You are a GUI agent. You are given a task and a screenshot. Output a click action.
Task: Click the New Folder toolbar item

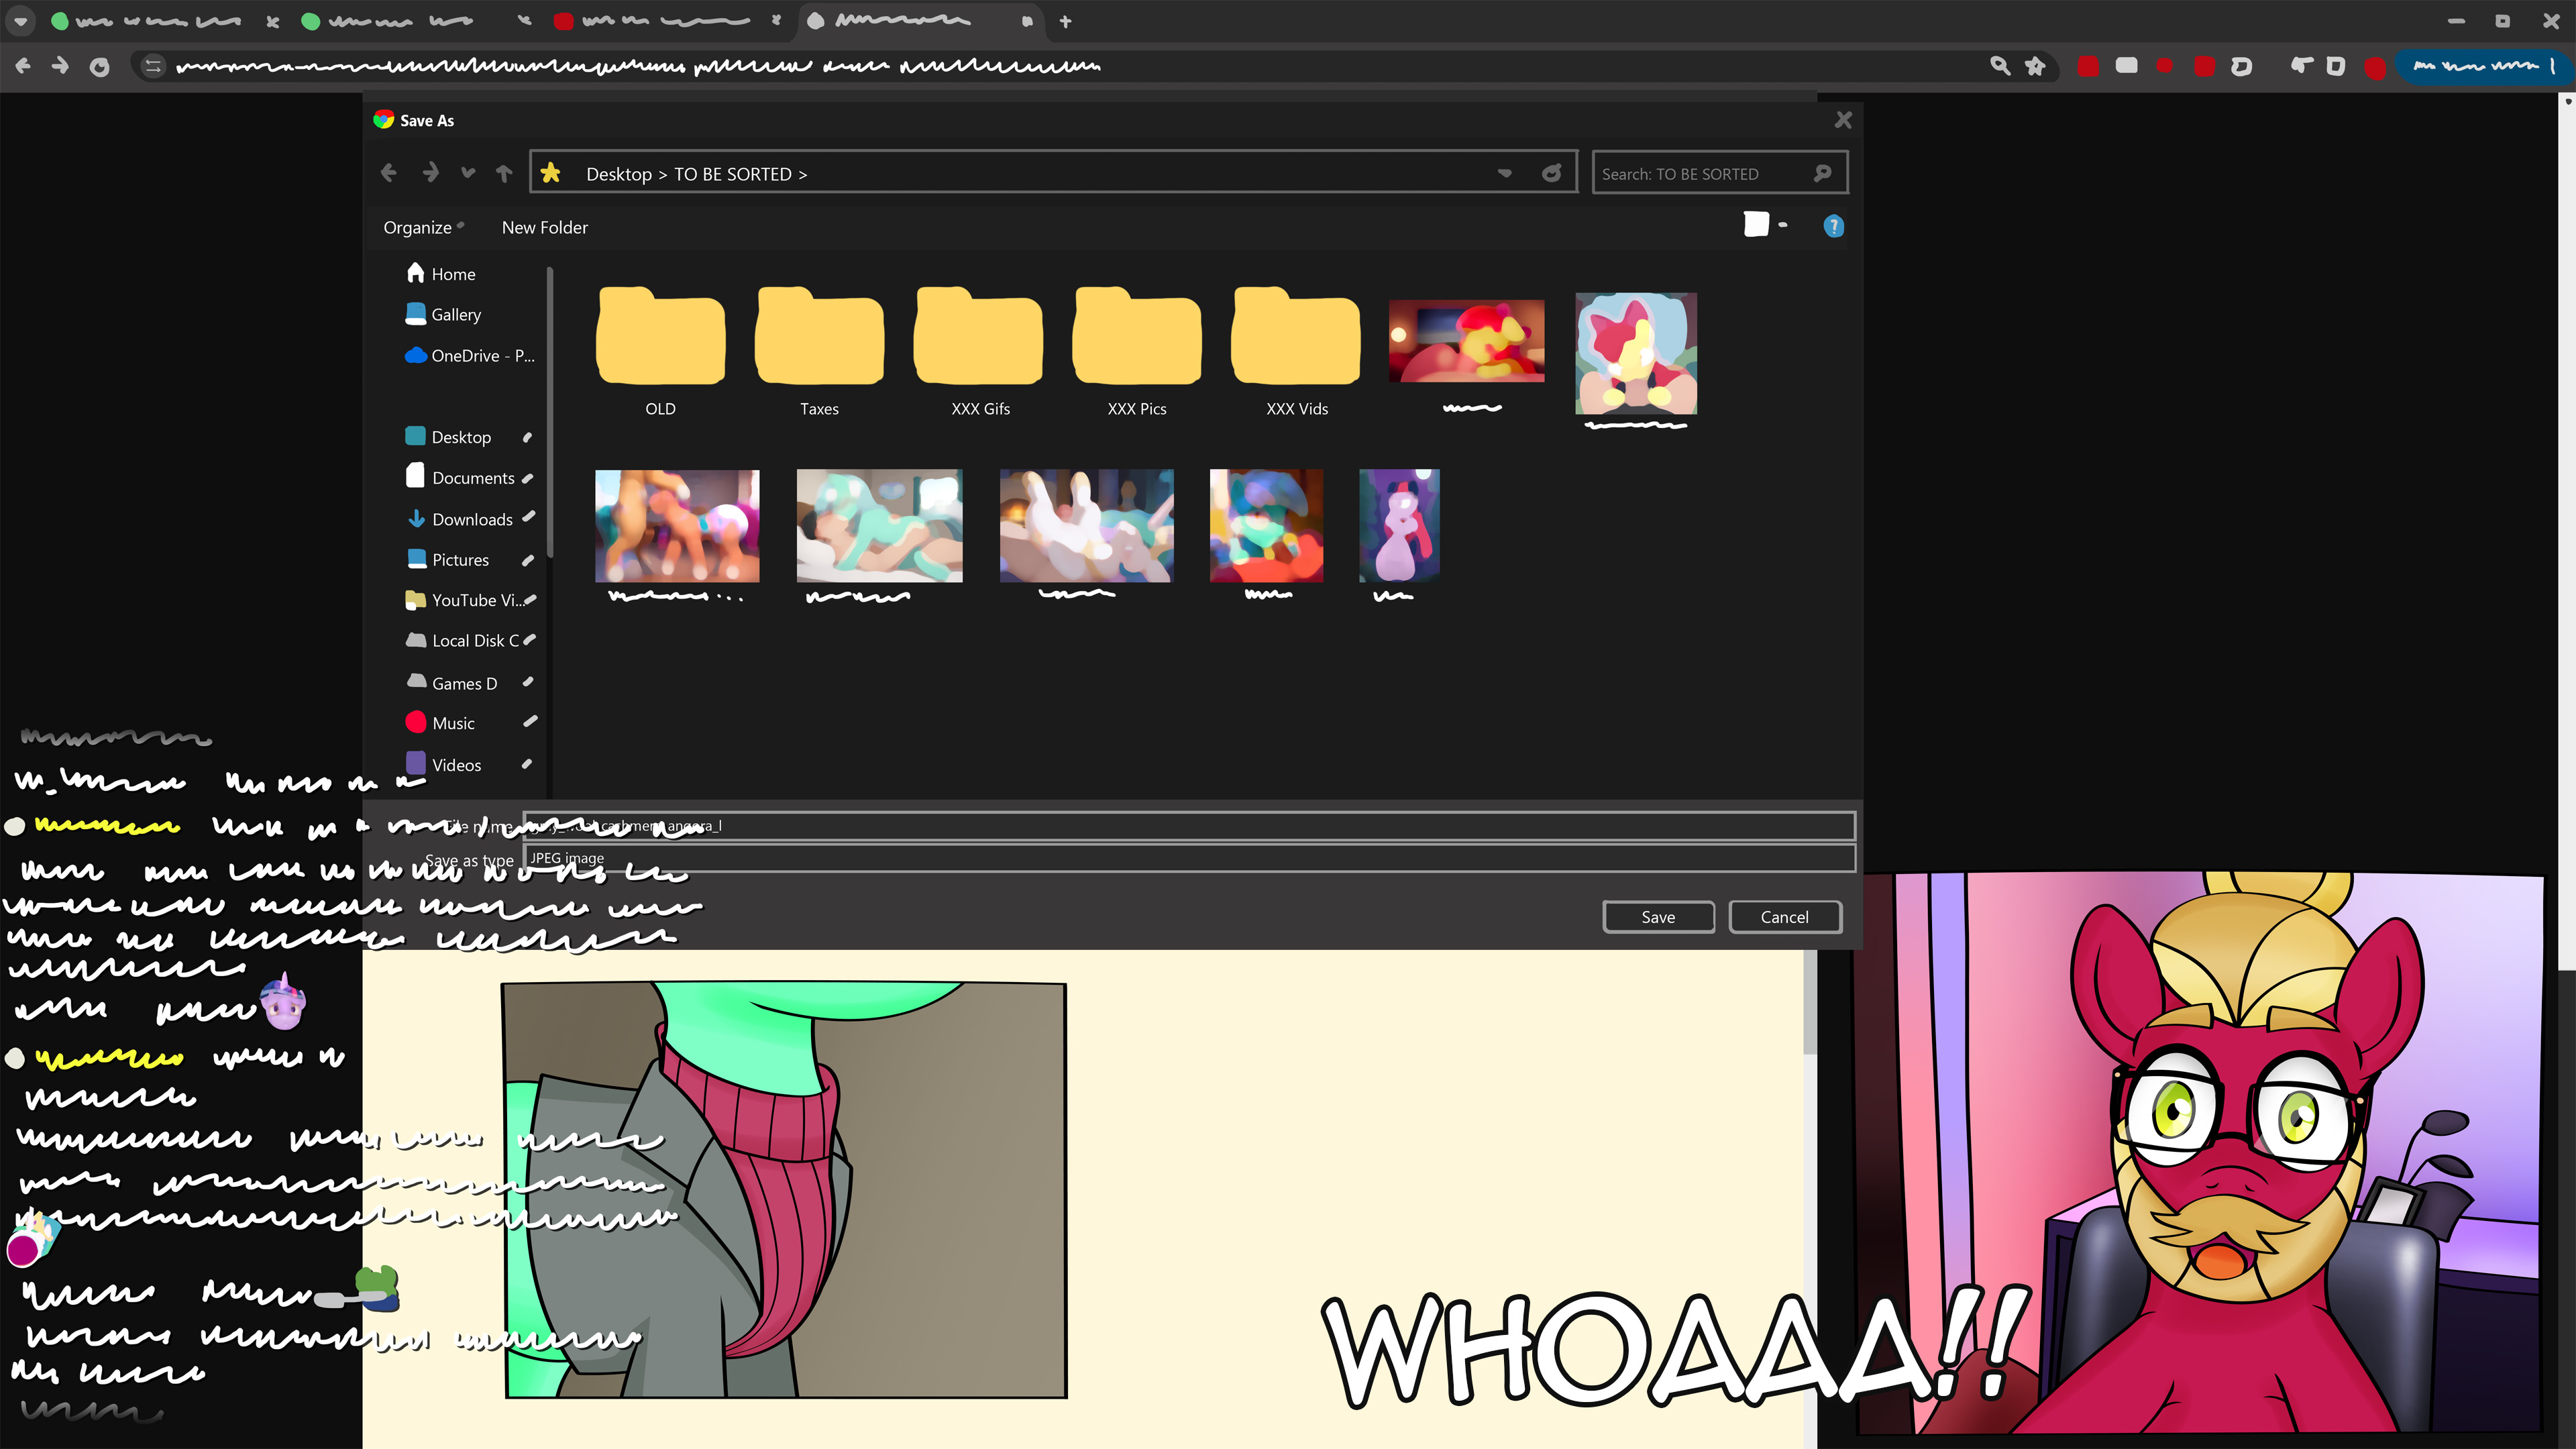tap(544, 227)
